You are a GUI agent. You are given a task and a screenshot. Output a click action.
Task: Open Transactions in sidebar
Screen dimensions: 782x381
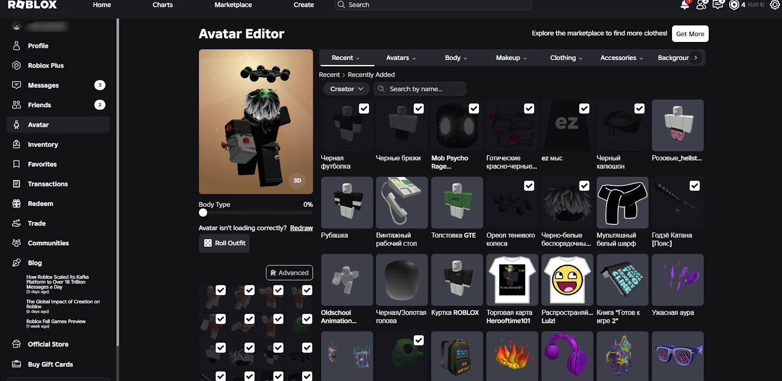pos(58,184)
